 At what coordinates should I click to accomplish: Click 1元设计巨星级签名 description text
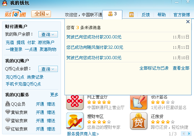click(169, 107)
